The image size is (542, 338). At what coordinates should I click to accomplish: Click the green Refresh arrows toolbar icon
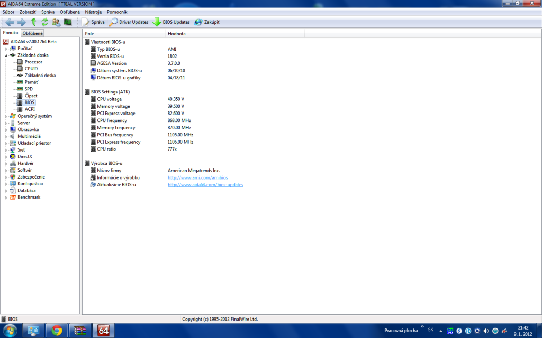[44, 22]
